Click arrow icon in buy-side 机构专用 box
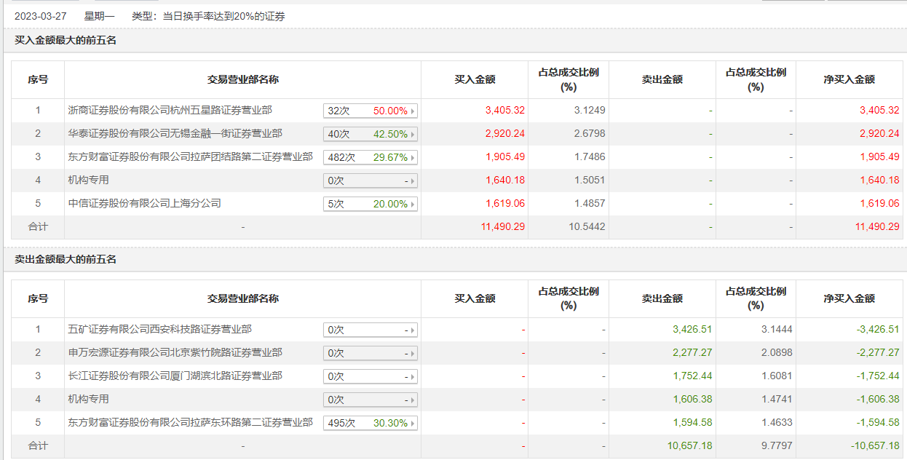907x460 pixels. tap(413, 181)
